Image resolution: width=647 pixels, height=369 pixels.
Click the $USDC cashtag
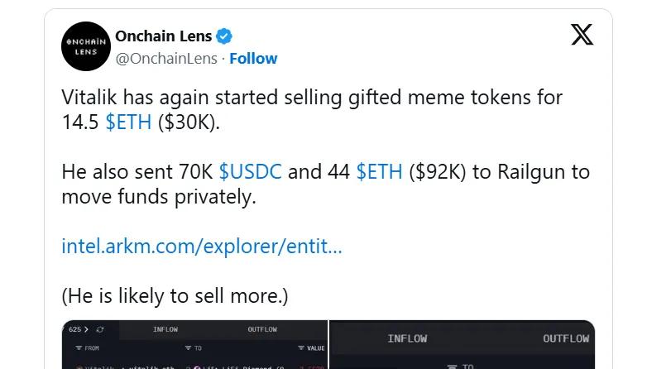click(251, 172)
